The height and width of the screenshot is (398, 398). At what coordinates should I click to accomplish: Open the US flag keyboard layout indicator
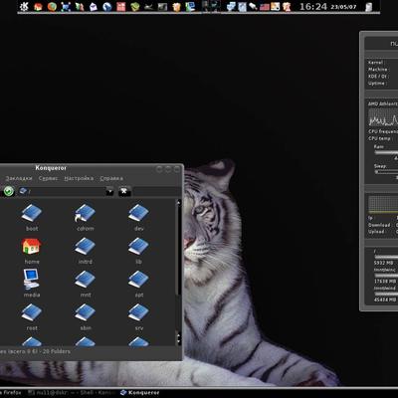click(x=265, y=7)
